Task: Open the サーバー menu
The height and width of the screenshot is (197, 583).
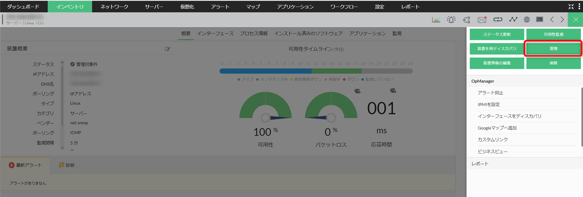Action: pos(154,7)
